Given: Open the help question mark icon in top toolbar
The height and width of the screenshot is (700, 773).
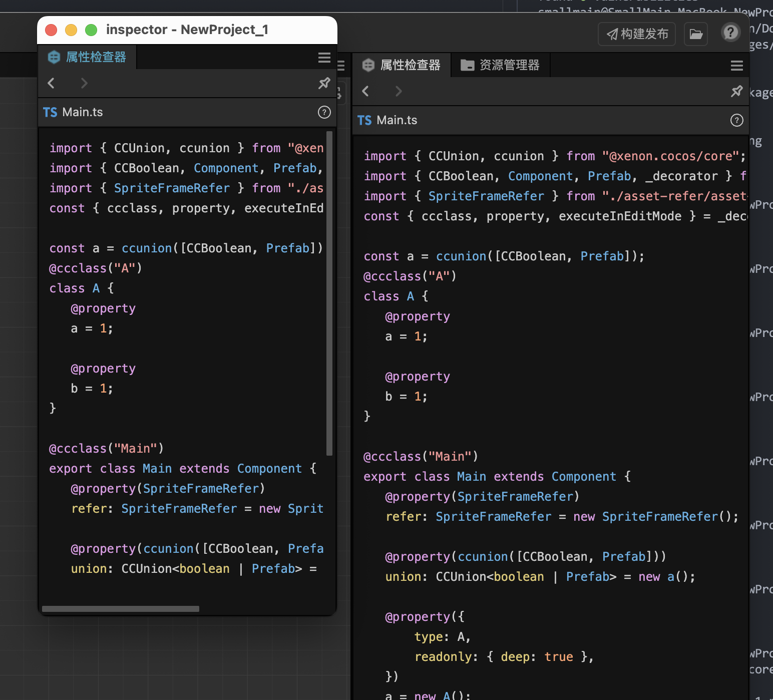Looking at the screenshot, I should click(730, 33).
